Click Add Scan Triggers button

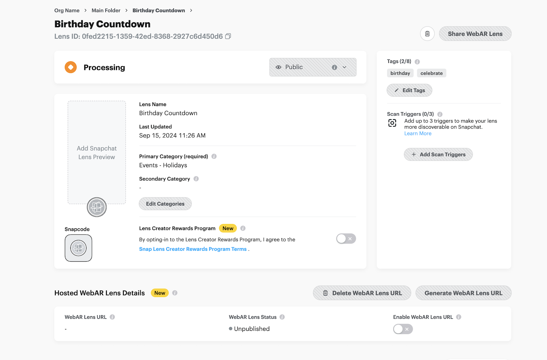[x=438, y=154]
